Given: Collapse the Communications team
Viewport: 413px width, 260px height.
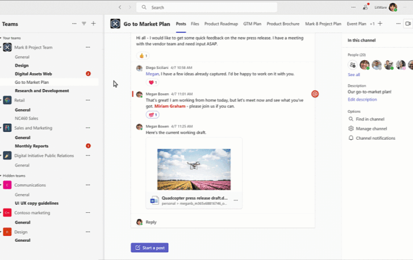Looking at the screenshot, I should click(1, 185).
